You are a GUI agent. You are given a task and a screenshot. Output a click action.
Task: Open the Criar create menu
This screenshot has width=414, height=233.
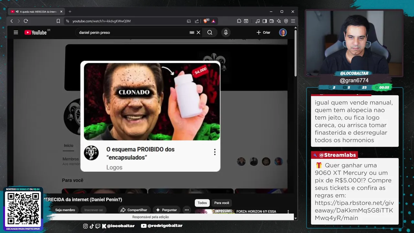pos(263,32)
